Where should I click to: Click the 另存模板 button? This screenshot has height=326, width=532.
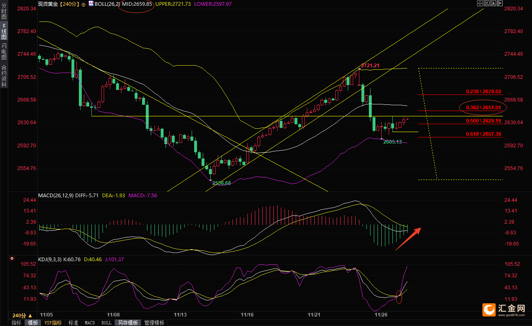[128, 323]
